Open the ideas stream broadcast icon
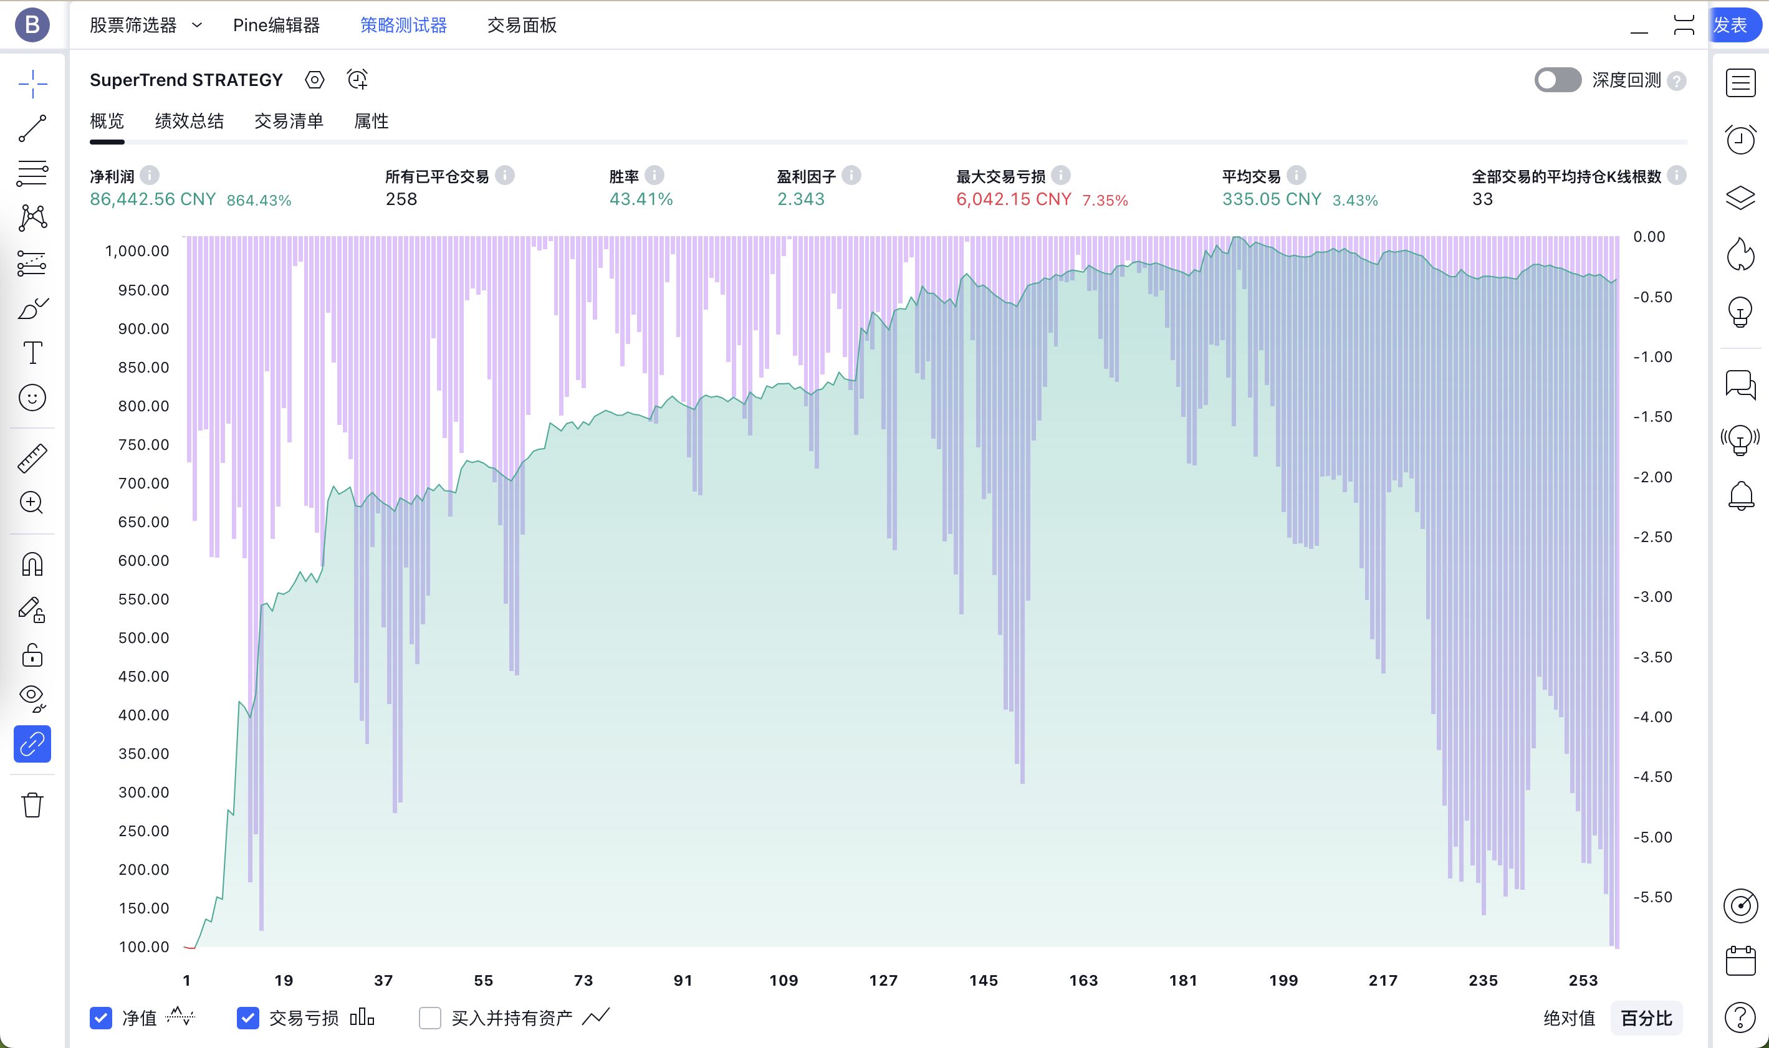Viewport: 1769px width, 1048px height. point(1740,440)
